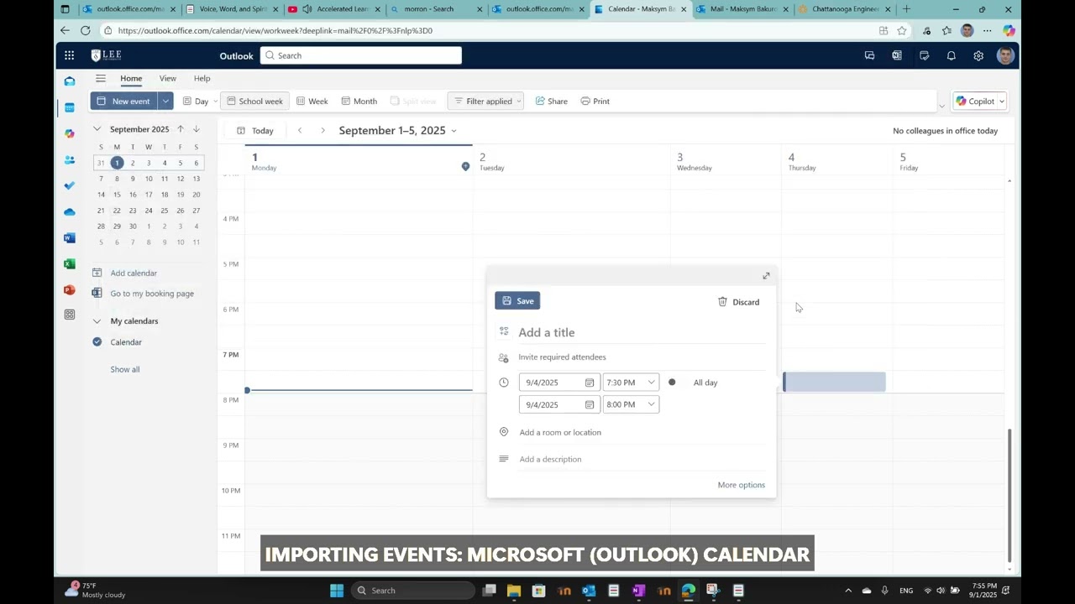Open start date picker calendar icon
Screen dimensions: 1075x604
[x=590, y=383]
